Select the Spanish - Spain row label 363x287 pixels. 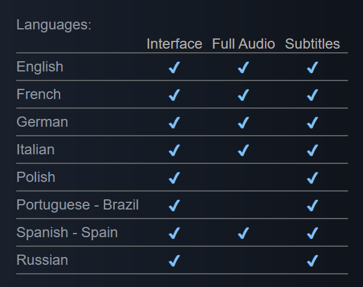tap(67, 232)
